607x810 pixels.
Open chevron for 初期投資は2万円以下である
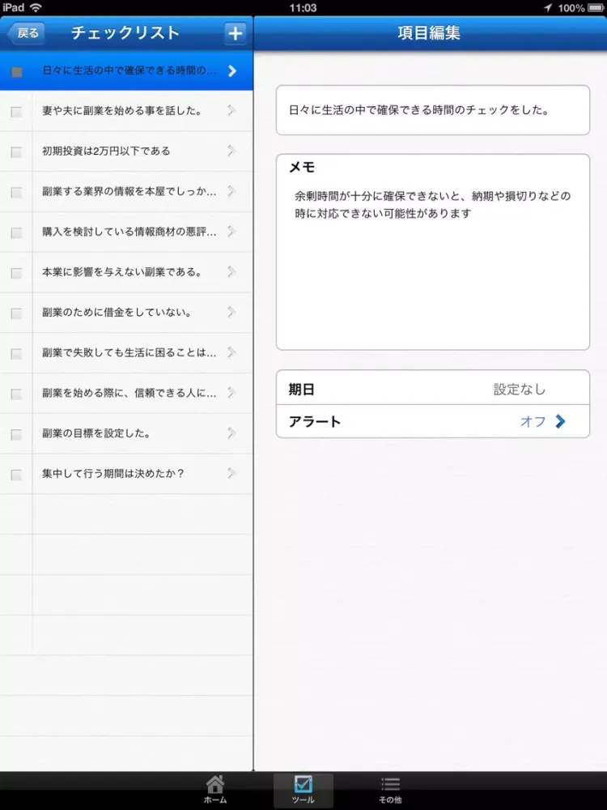pos(231,151)
